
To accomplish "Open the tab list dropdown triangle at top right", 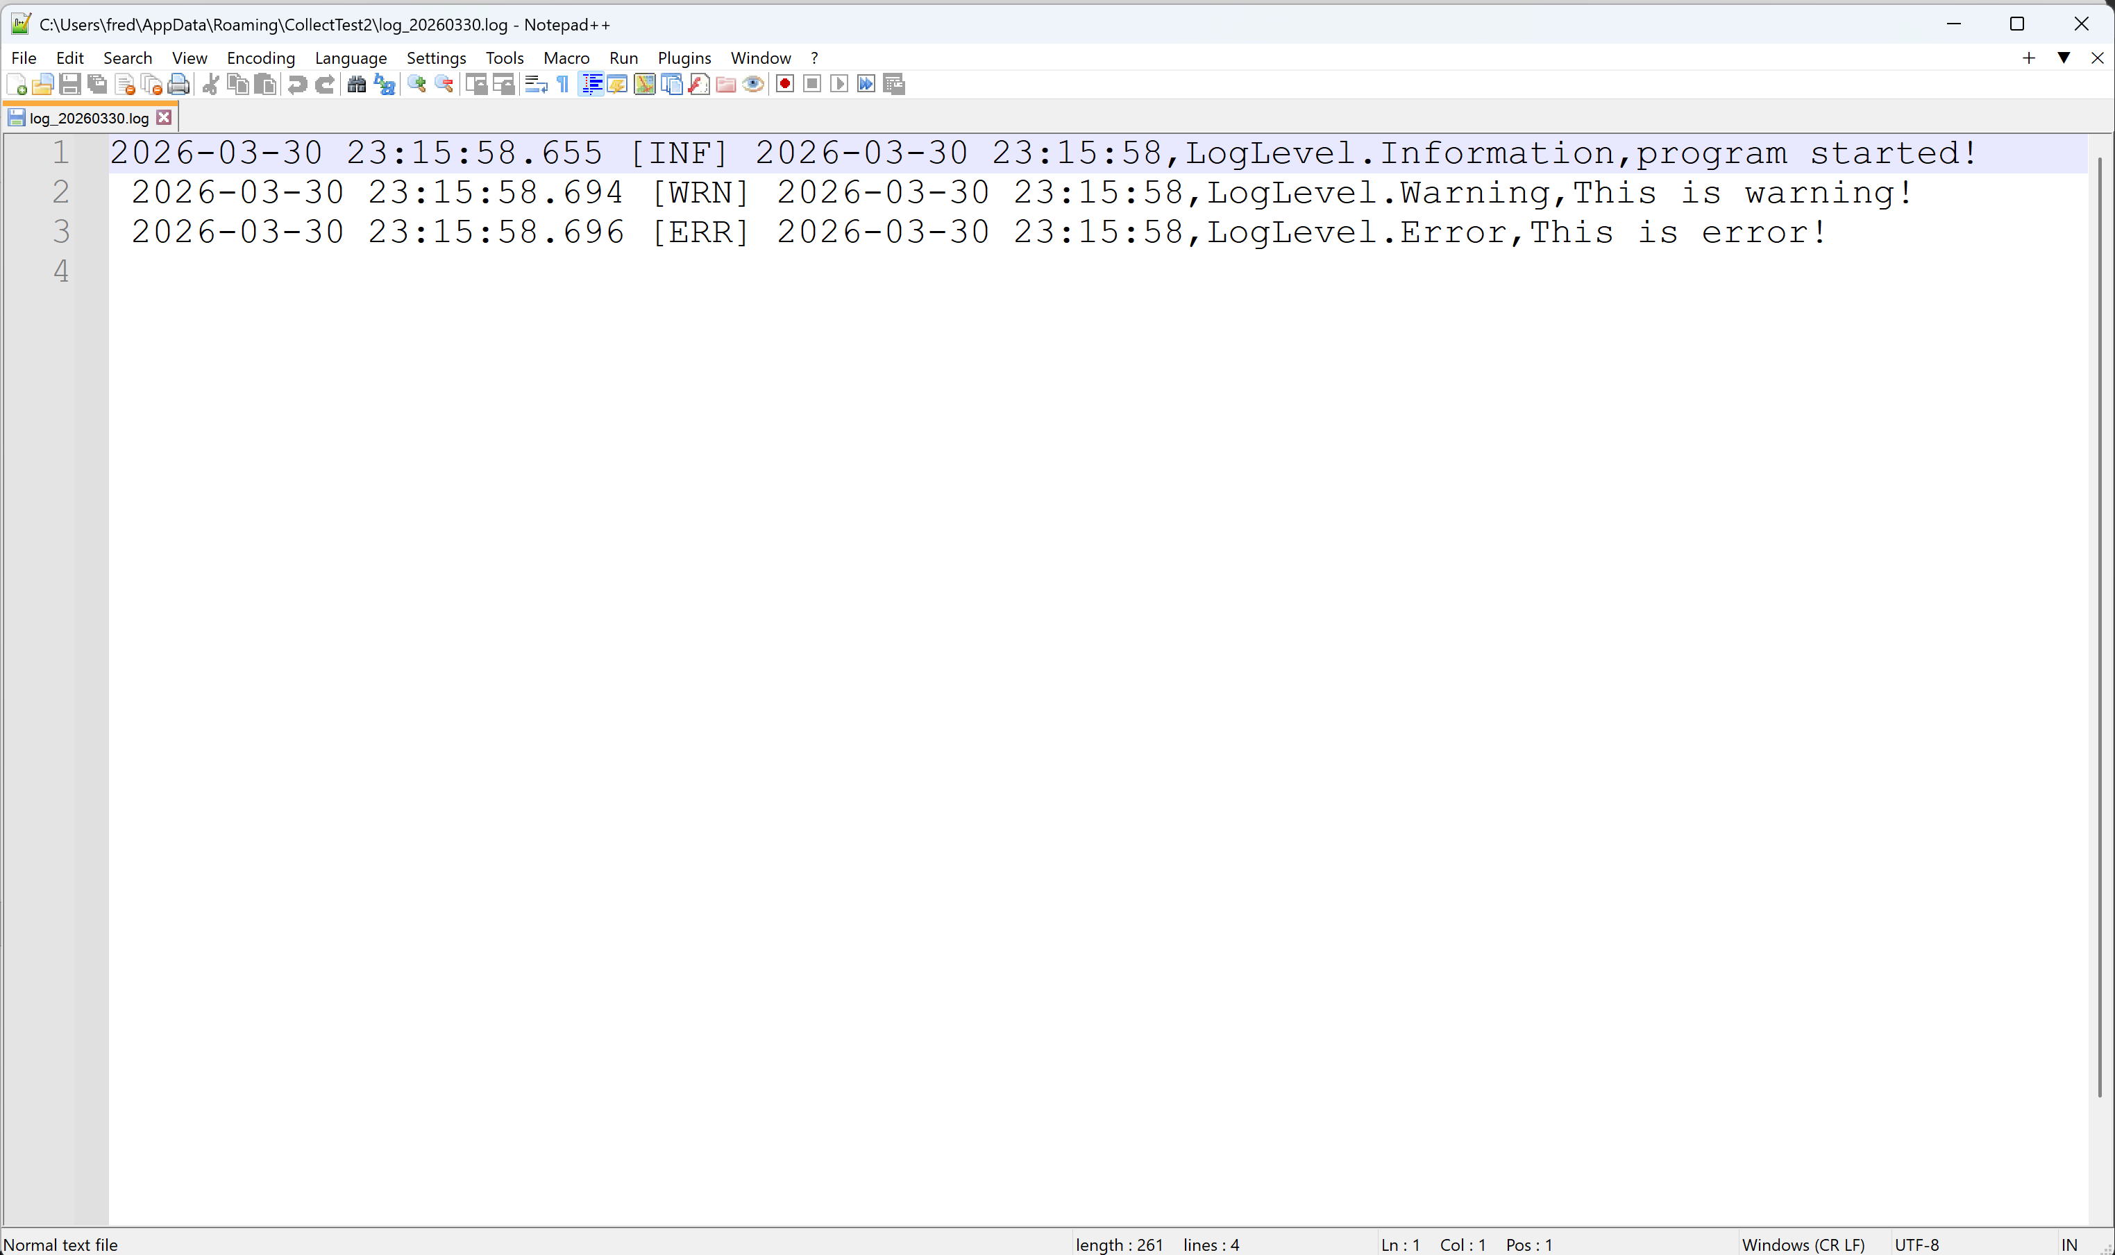I will point(2064,58).
